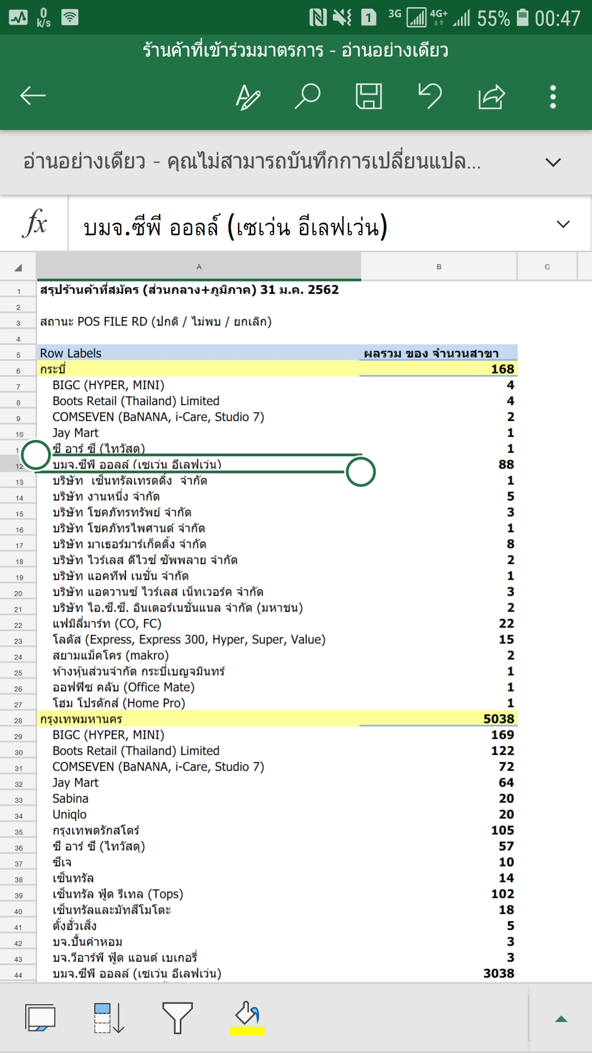592x1053 pixels.
Task: Select the value 3038 cell
Action: click(439, 973)
